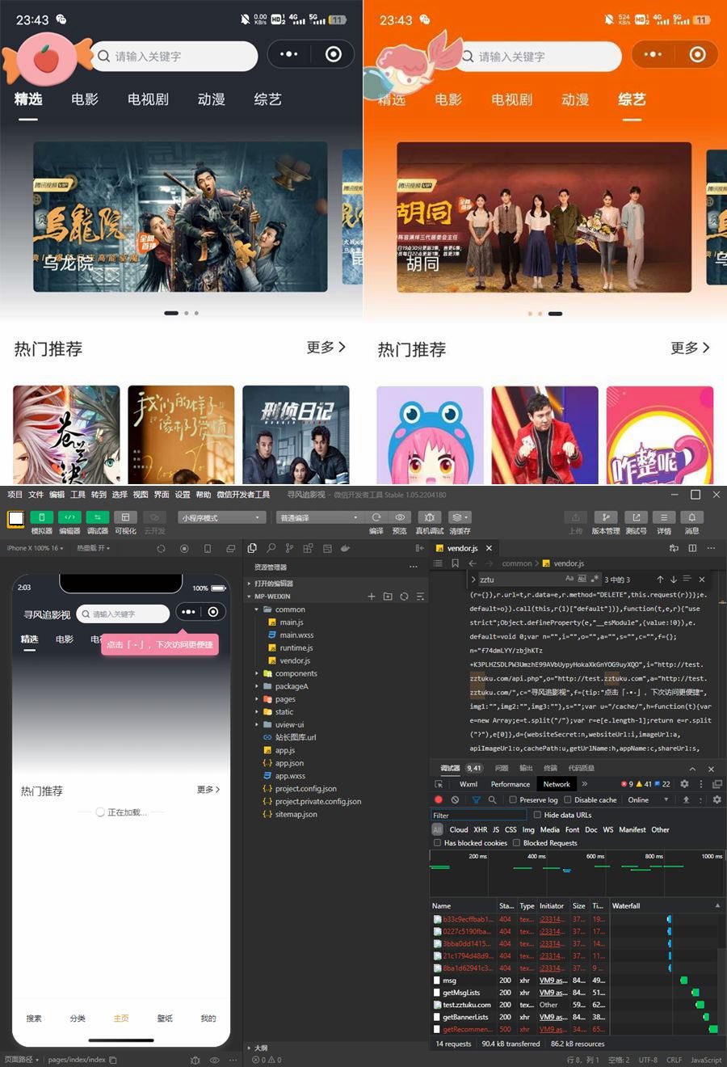Launch 真机调试 real device debugging

(x=428, y=517)
